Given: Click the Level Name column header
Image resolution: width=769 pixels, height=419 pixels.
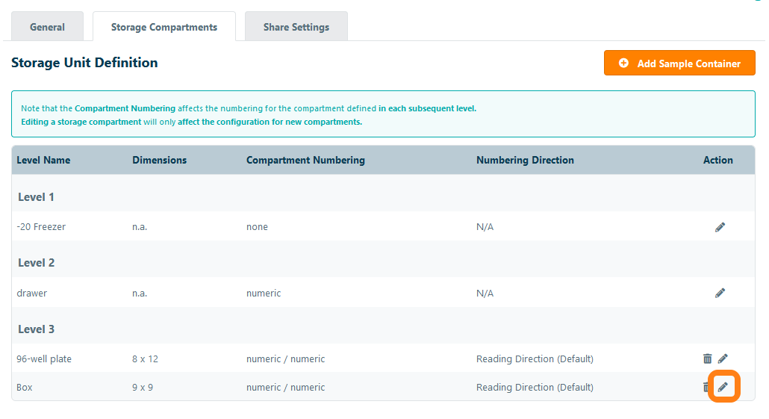Looking at the screenshot, I should (43, 160).
